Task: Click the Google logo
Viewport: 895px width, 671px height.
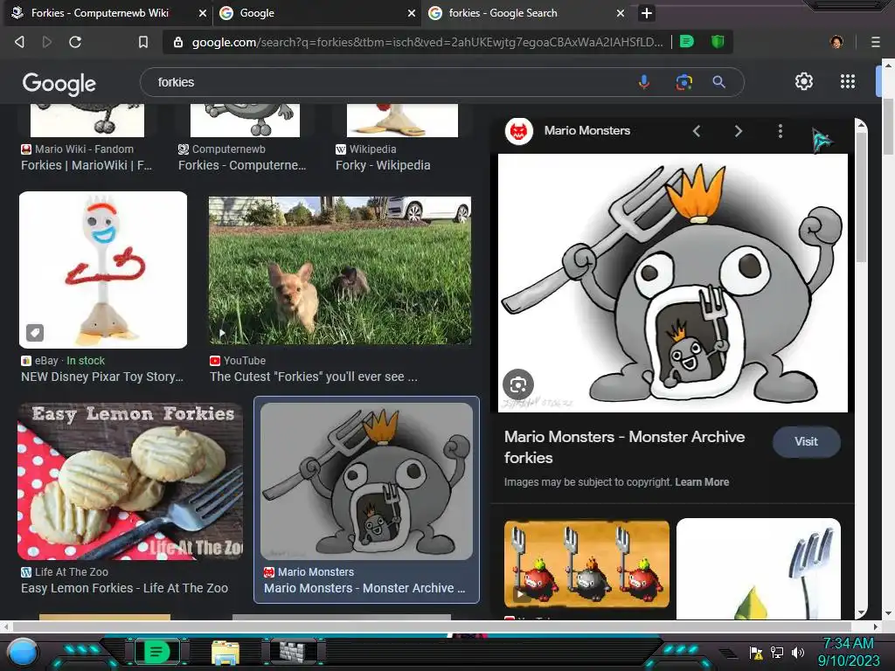Action: pos(59,83)
